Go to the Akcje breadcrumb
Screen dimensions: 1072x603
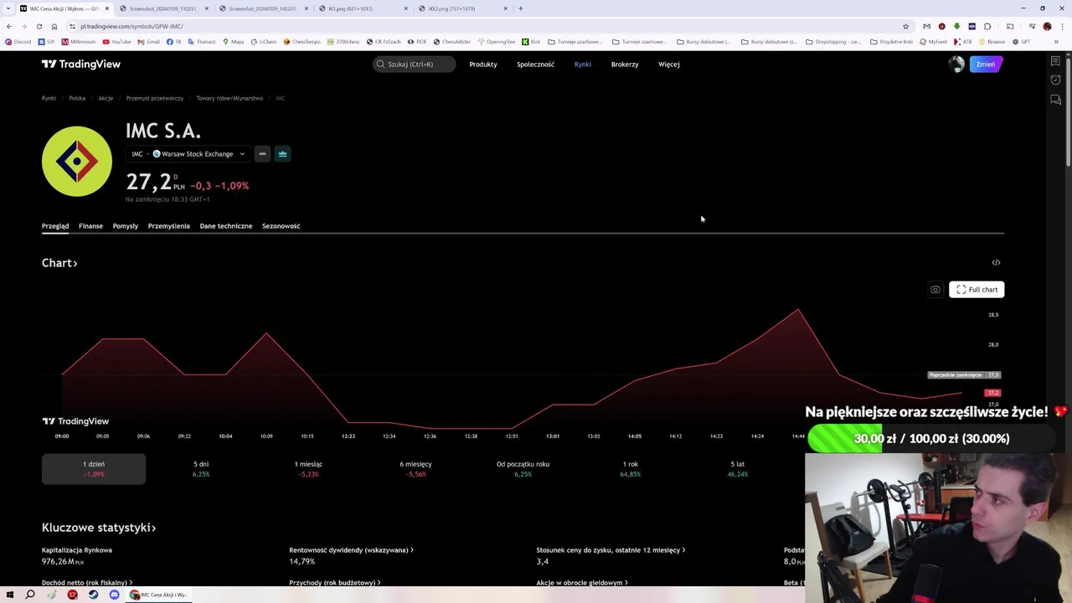click(106, 98)
